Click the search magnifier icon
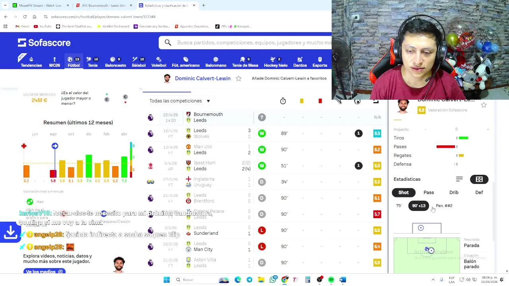 click(x=168, y=43)
